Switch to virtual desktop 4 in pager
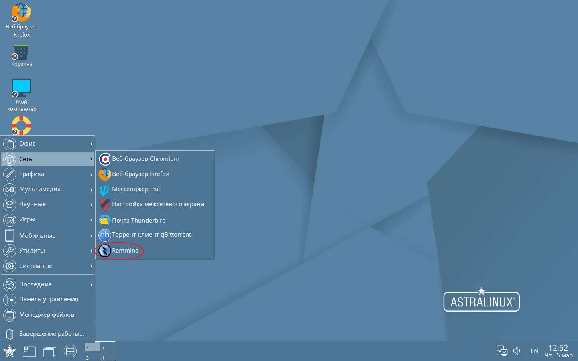The image size is (578, 361). pyautogui.click(x=108, y=356)
